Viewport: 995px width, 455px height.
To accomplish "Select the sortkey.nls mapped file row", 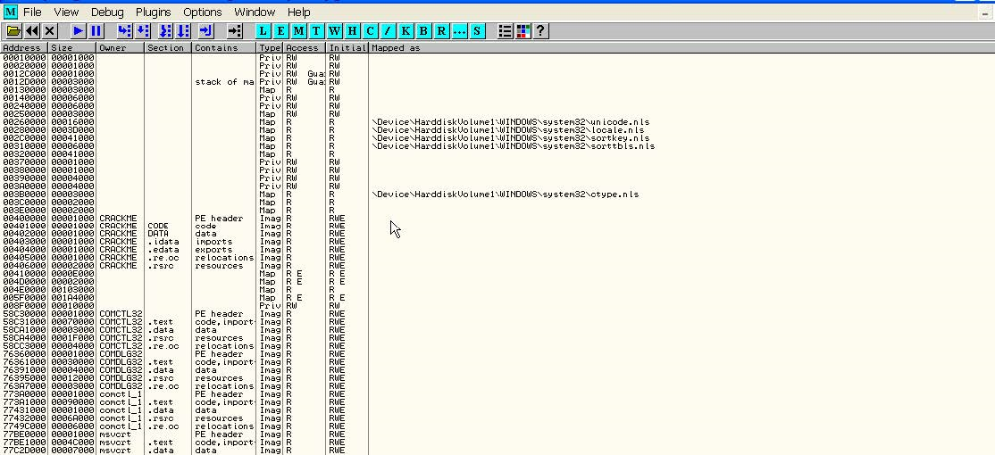I will [497, 138].
